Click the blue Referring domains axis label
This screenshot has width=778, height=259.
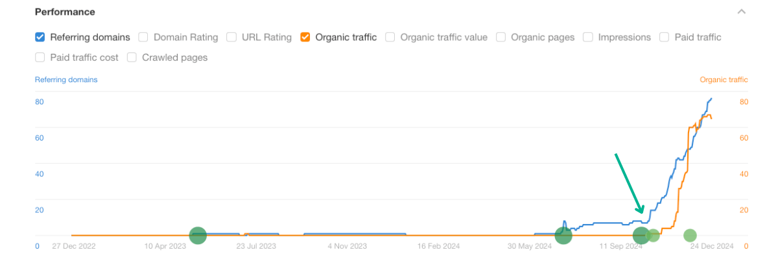click(x=66, y=80)
